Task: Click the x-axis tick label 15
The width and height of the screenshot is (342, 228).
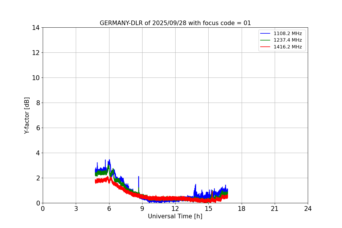Action: pyautogui.click(x=208, y=209)
